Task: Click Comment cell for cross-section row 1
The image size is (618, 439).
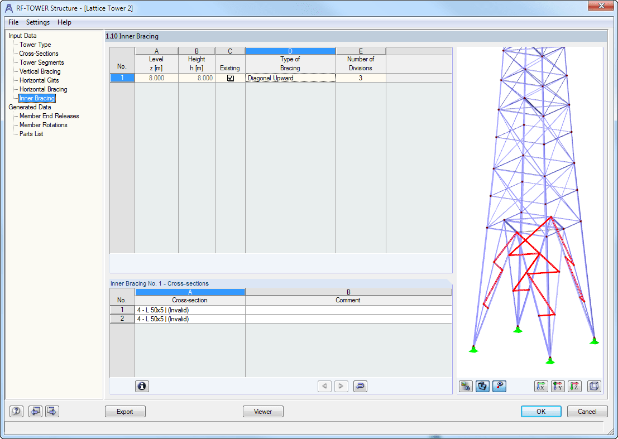Action: click(348, 310)
